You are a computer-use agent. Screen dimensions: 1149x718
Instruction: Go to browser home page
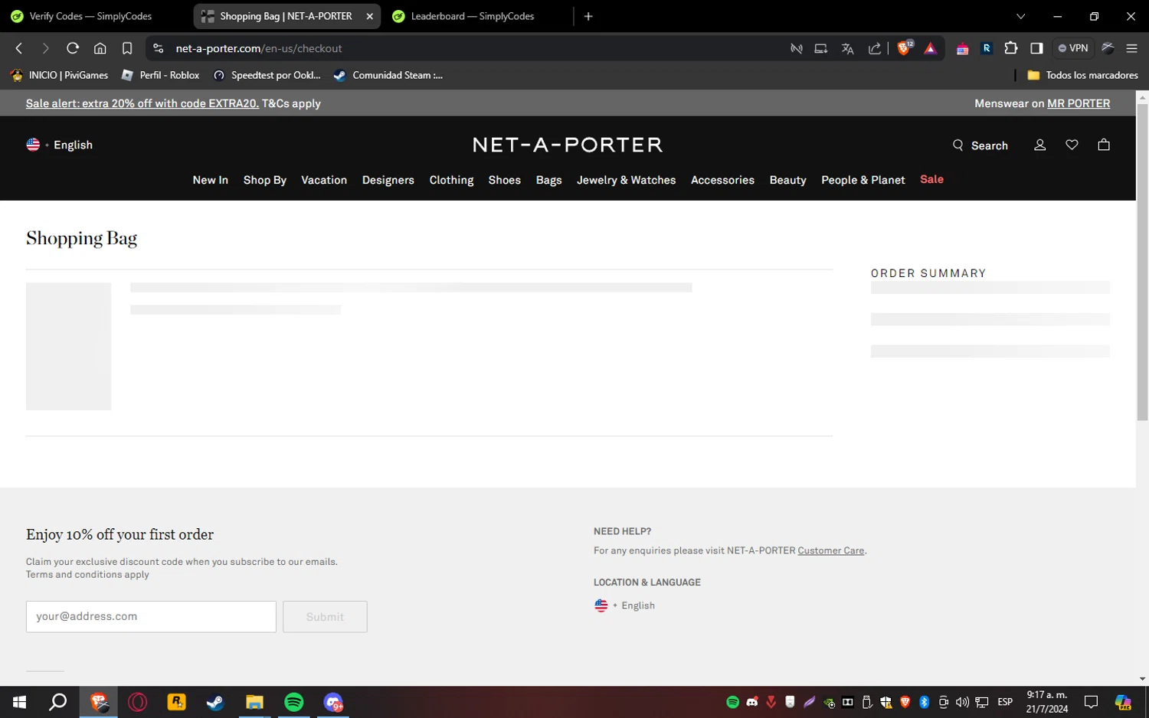[100, 48]
